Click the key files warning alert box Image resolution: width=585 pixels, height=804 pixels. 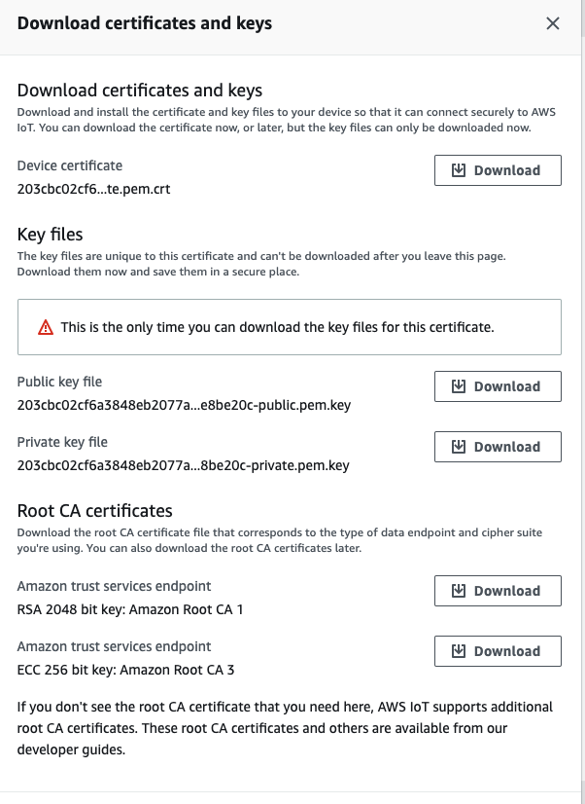(x=290, y=327)
